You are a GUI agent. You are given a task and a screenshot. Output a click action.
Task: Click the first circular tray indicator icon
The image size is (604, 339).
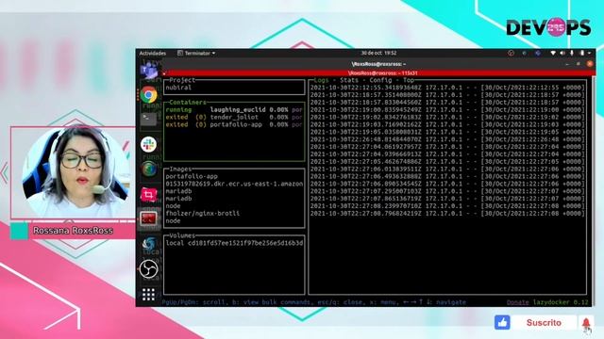[512, 53]
